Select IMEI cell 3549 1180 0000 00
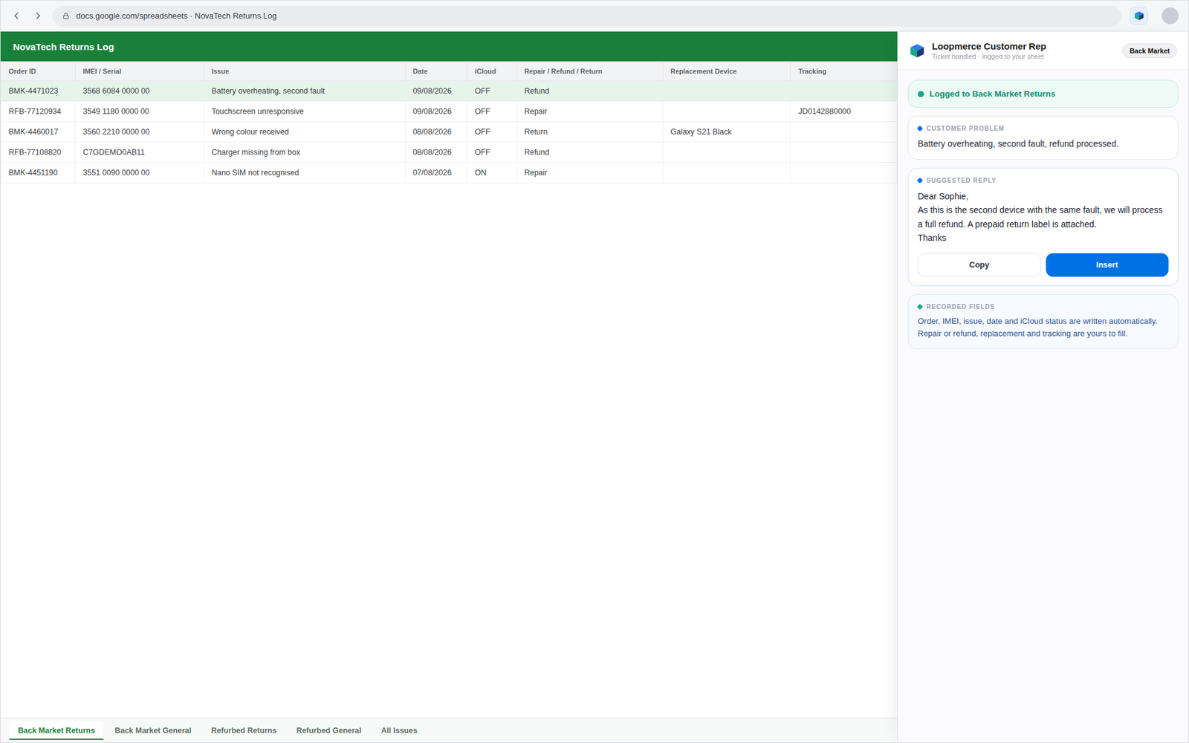 pyautogui.click(x=140, y=111)
